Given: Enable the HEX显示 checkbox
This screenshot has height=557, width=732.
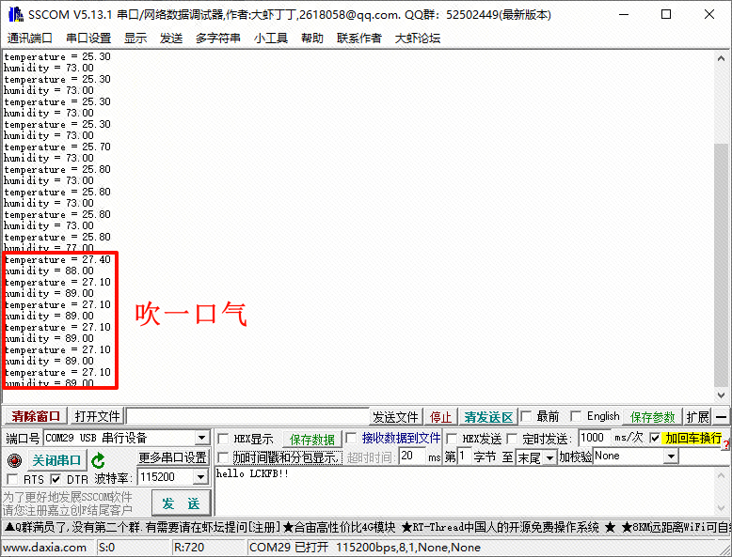Looking at the screenshot, I should (223, 439).
